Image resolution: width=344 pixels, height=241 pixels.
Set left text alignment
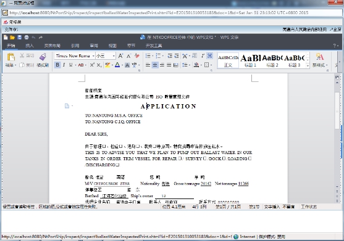tap(148, 65)
